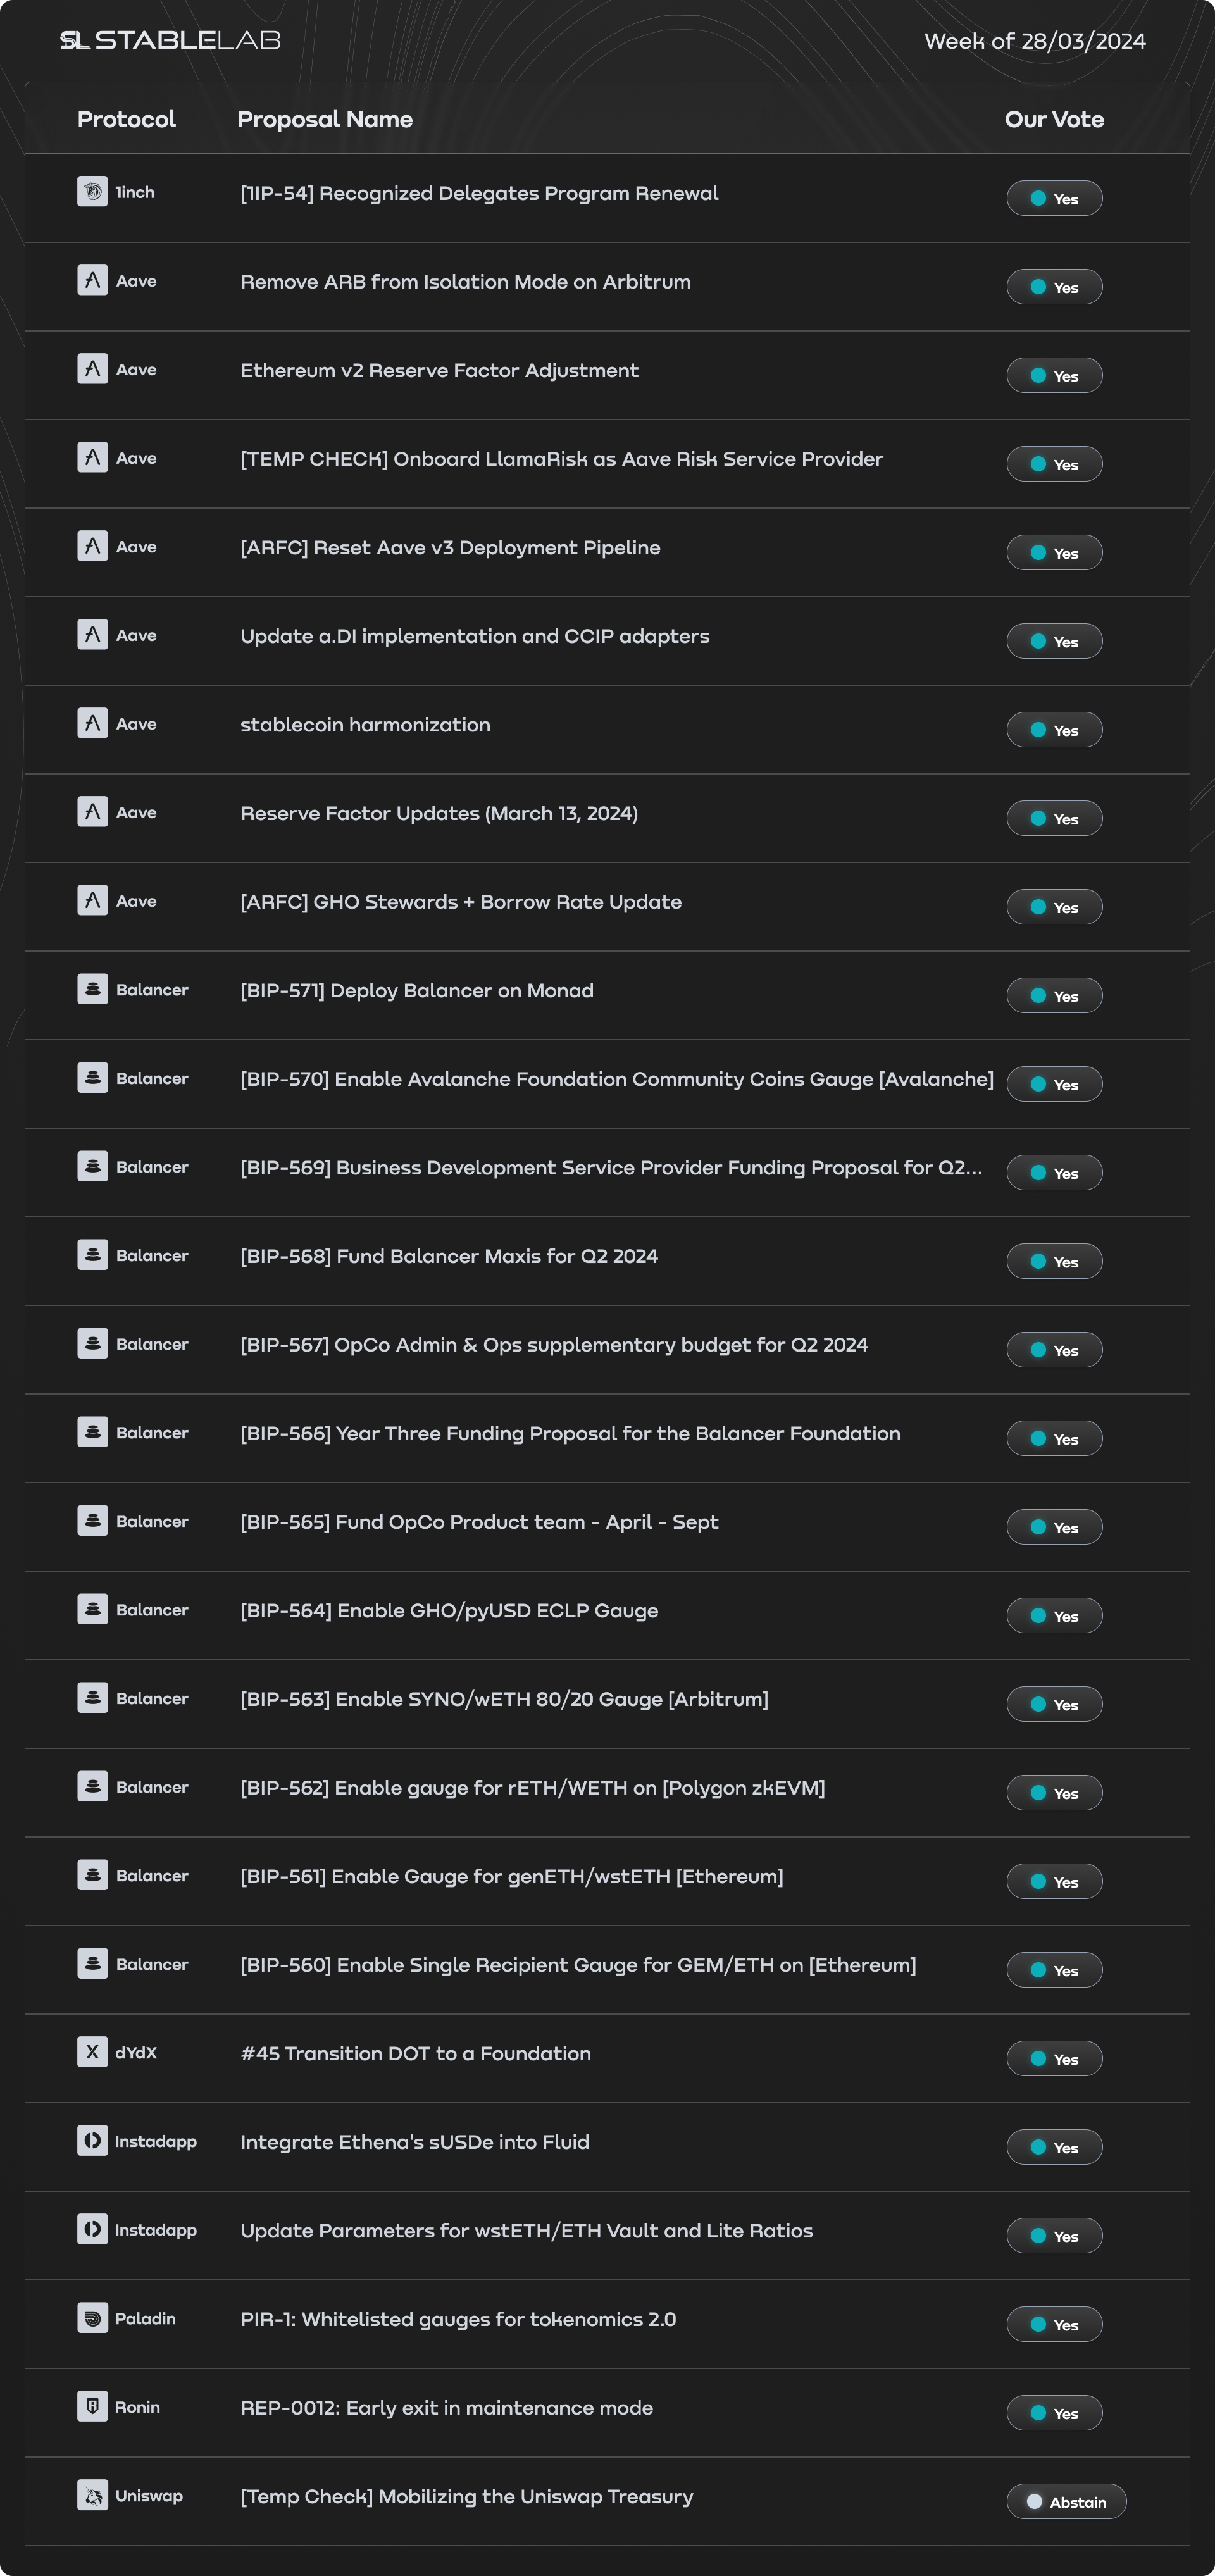This screenshot has width=1215, height=2576.
Task: Click Instadapp icon beside wstETH/ETH Vault proposal
Action: point(92,2229)
